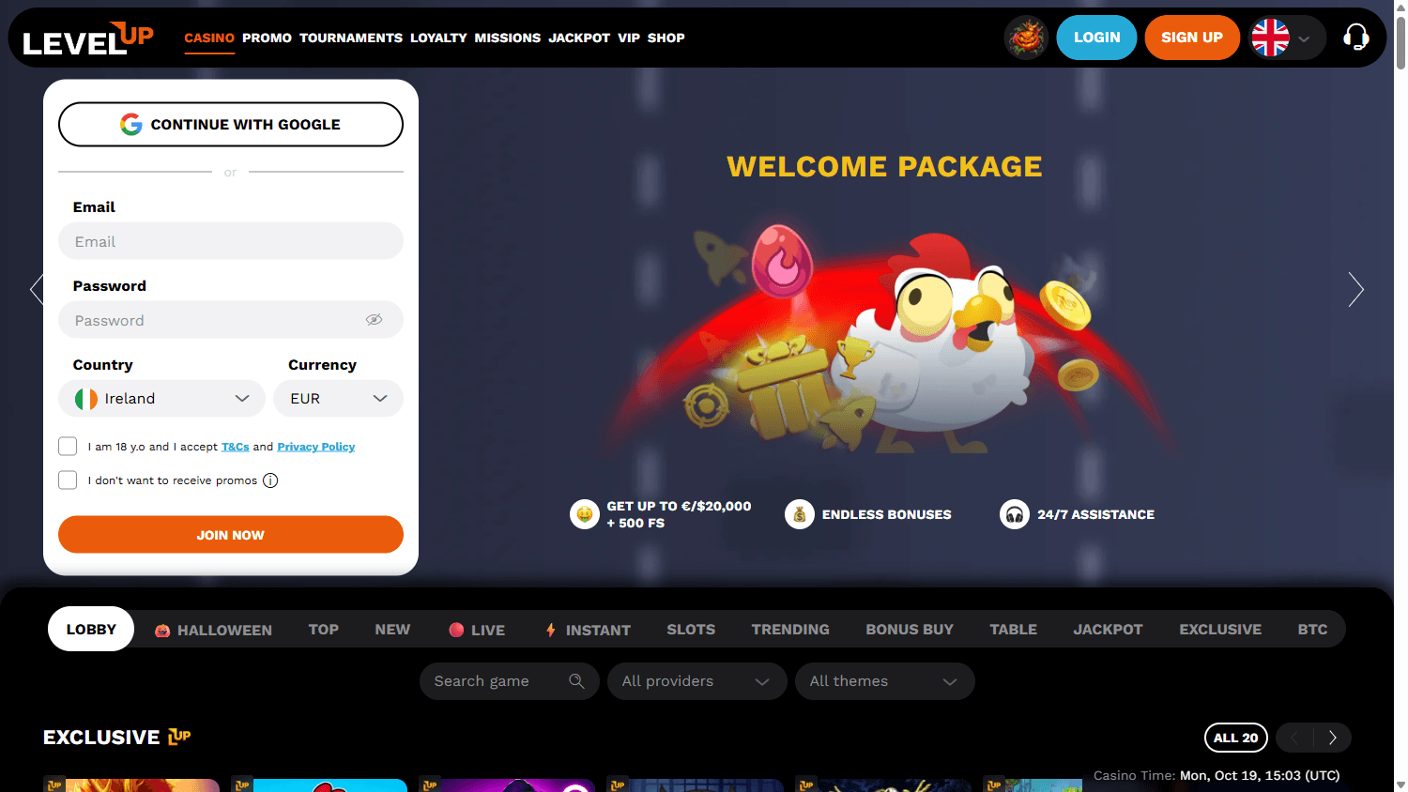Viewport: 1408px width, 792px height.
Task: Open live support headset icon
Action: 1356,38
